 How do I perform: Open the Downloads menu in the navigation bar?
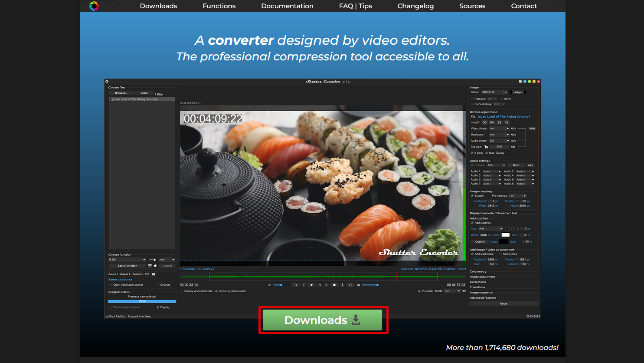(158, 6)
